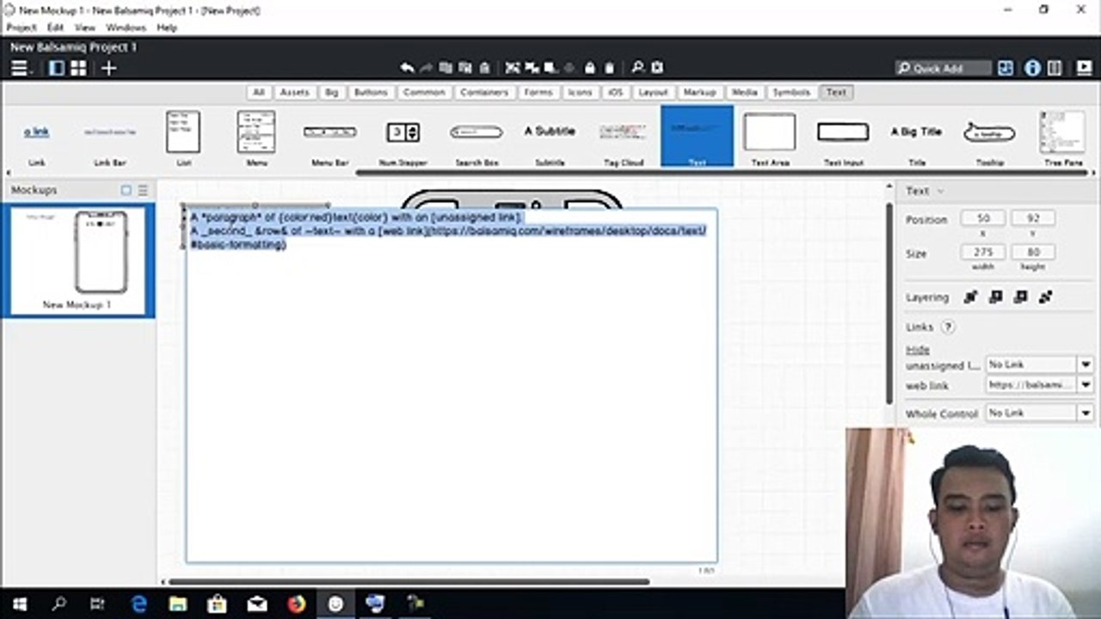Image resolution: width=1101 pixels, height=619 pixels.
Task: Expand the Text inspector title chevron
Action: point(941,191)
